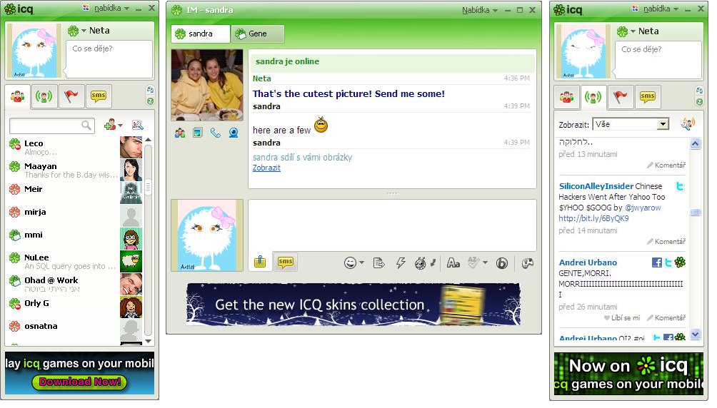The image size is (717, 408).
Task: Click the lightning bolt icon in chat toolbar
Action: [401, 262]
